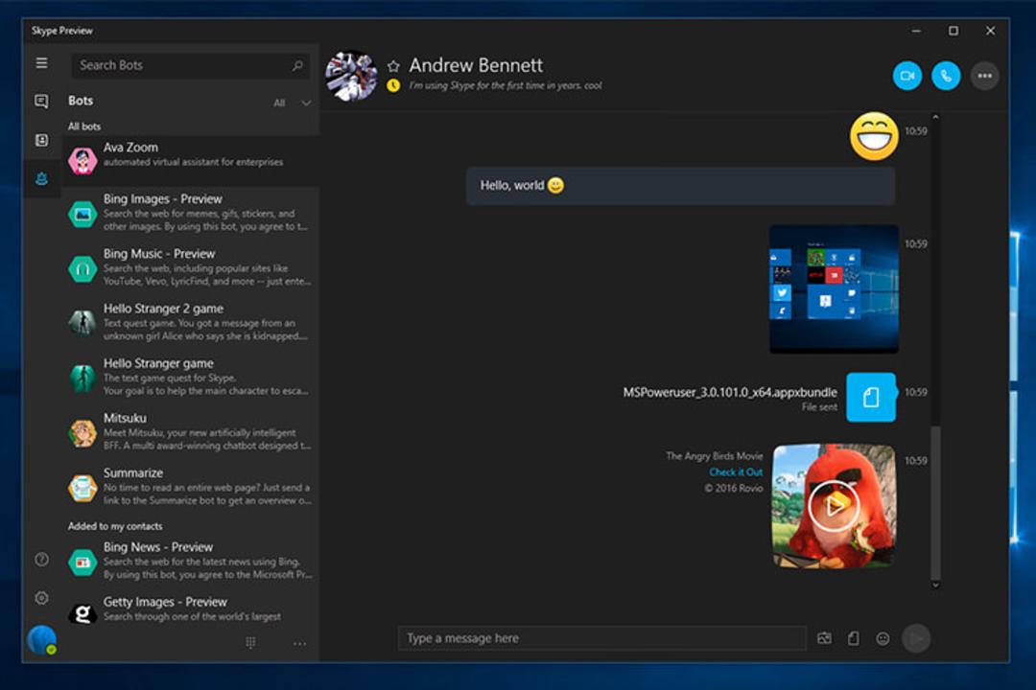
Task: Open the dial pad grid icon
Action: 250,642
